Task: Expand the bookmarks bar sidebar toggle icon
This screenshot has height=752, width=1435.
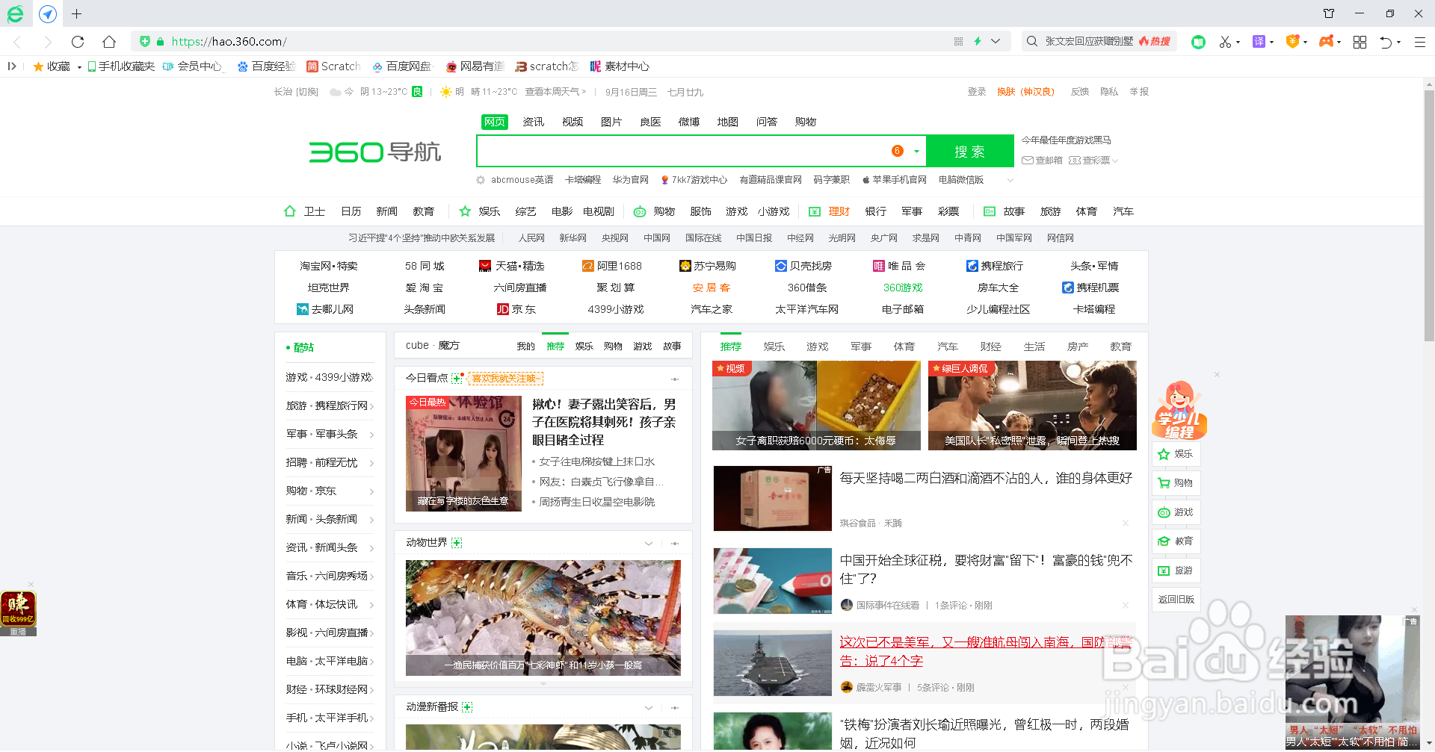Action: [x=12, y=66]
